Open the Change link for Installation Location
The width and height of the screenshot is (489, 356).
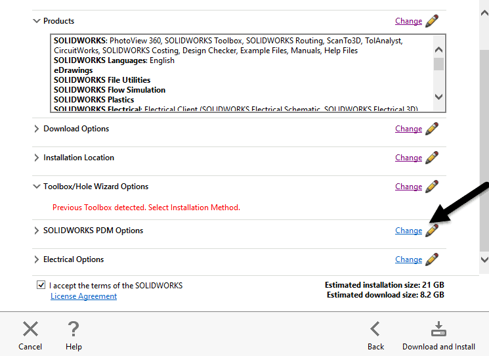click(x=408, y=158)
